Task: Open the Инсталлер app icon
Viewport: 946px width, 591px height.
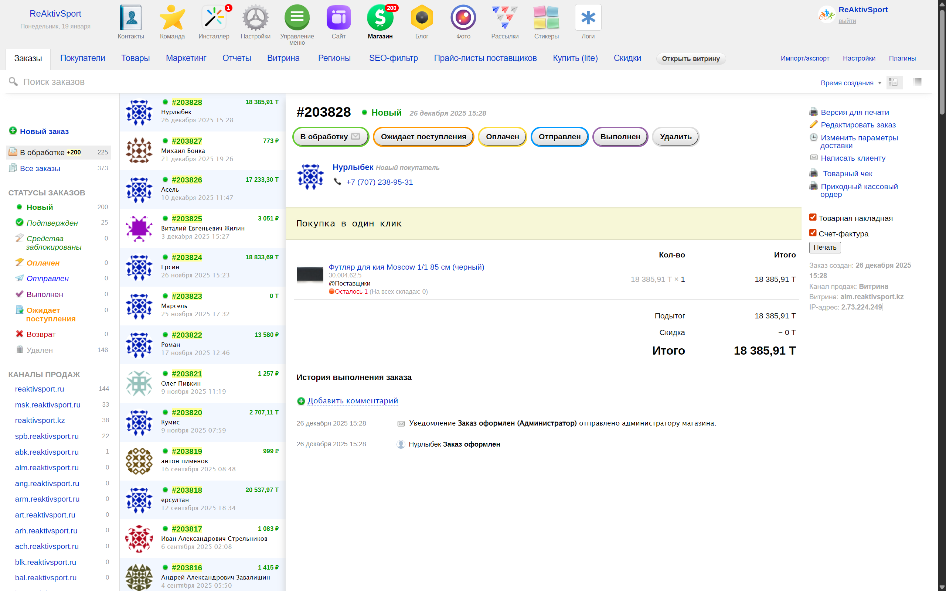Action: [214, 18]
